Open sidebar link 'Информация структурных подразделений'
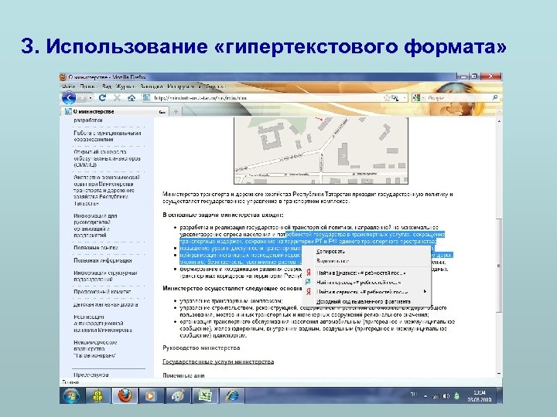This screenshot has height=417, width=557. pos(105,276)
